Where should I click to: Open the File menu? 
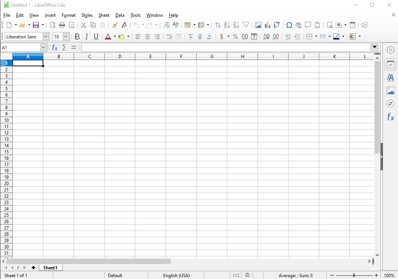tap(7, 15)
